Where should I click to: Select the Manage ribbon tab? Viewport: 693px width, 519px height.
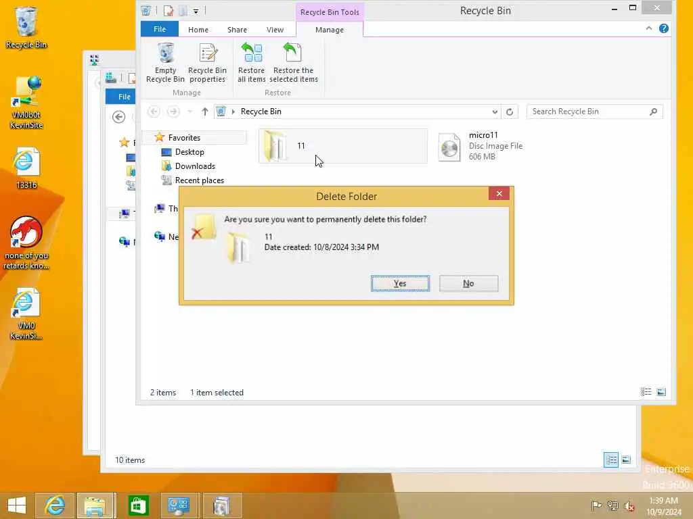tap(330, 30)
